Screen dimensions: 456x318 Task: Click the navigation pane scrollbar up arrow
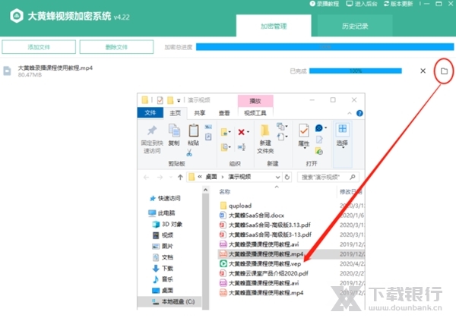coord(206,190)
